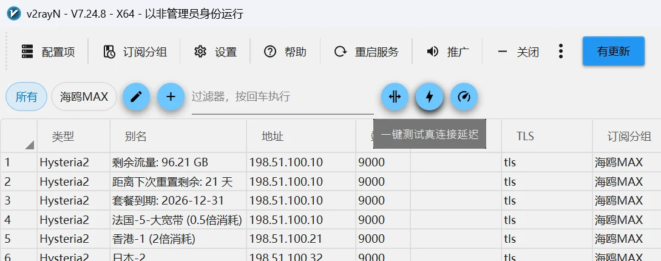Click the lightning real-delay test icon
The image size is (661, 261).
430,97
